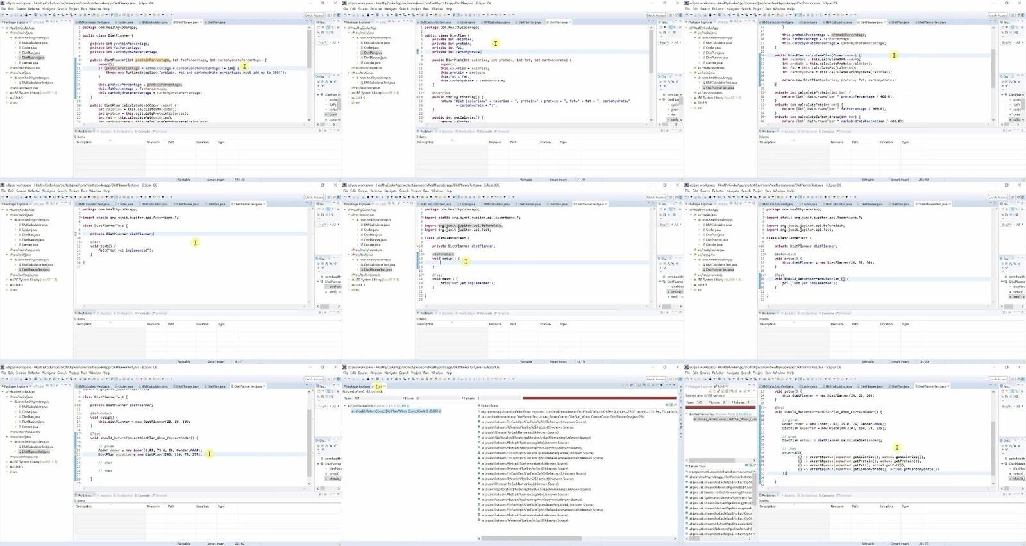The height and width of the screenshot is (546, 1026).
Task: Click Description column header in middle-right Problems view
Action: (x=767, y=324)
